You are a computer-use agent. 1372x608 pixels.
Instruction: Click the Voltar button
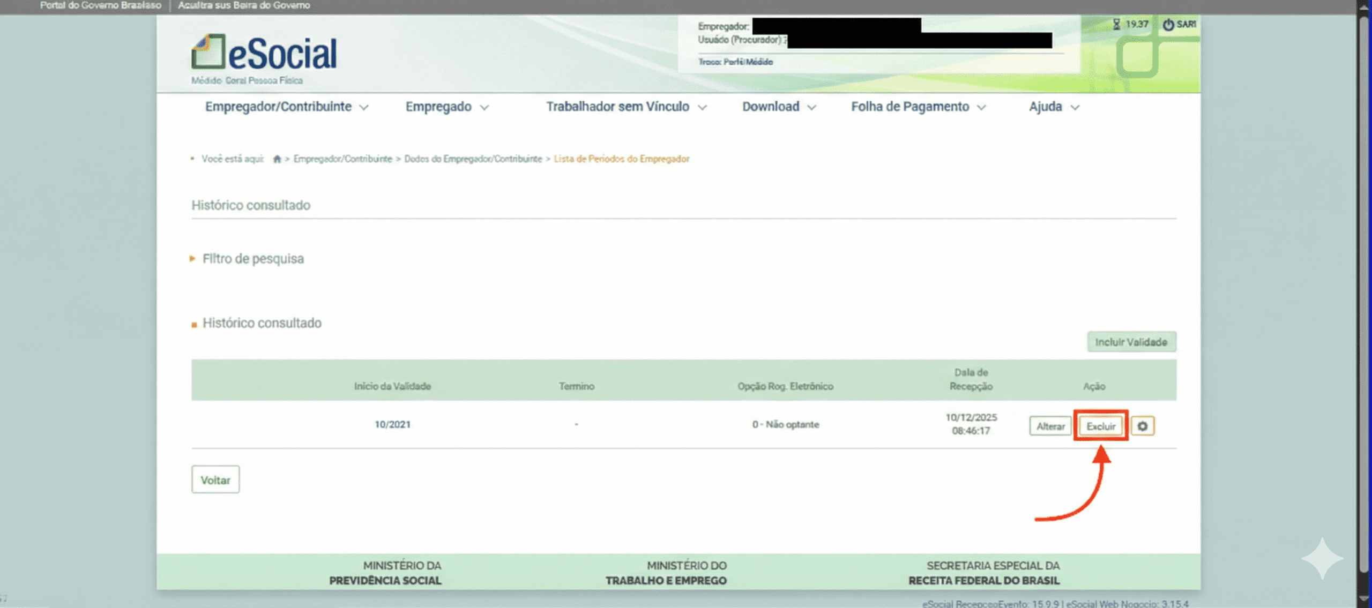[215, 480]
